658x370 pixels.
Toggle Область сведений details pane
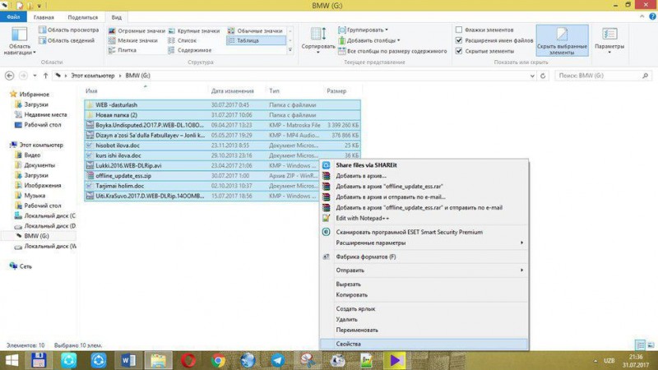pos(67,40)
